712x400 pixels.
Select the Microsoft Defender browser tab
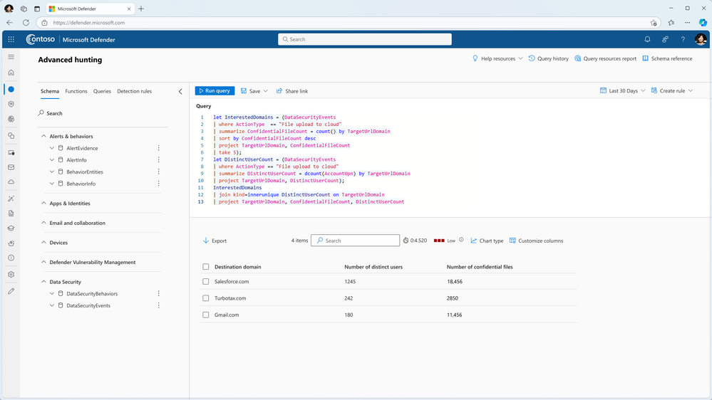click(x=90, y=9)
